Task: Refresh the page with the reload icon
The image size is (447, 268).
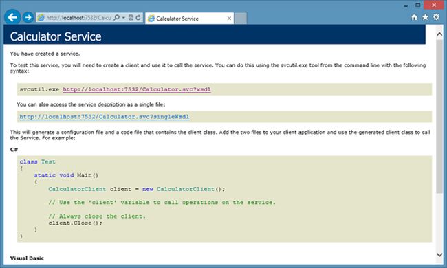Action: coord(138,18)
